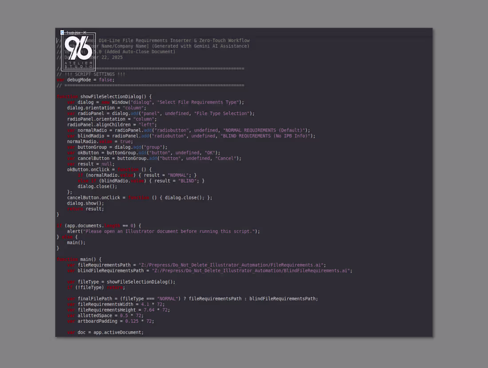Click the 'var fileRequirementsPath' line ending in FileRequirements.ai
Viewport: 488px width, 368px height.
point(197,265)
